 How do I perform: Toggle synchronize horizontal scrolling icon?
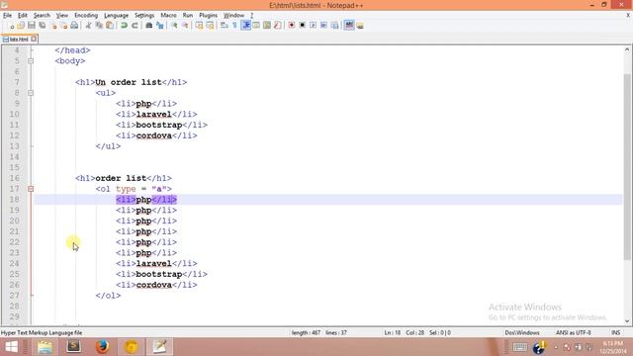coord(210,26)
